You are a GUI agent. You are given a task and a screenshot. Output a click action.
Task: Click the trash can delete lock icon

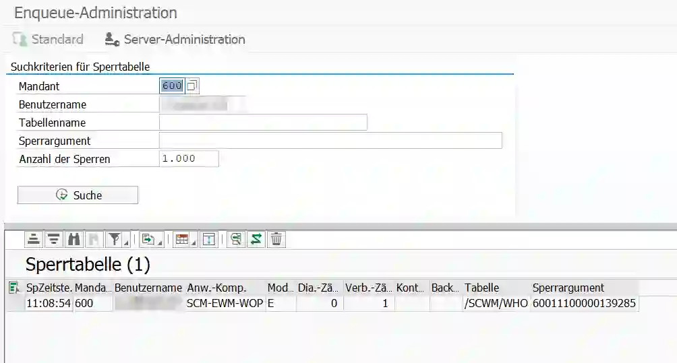pyautogui.click(x=276, y=239)
